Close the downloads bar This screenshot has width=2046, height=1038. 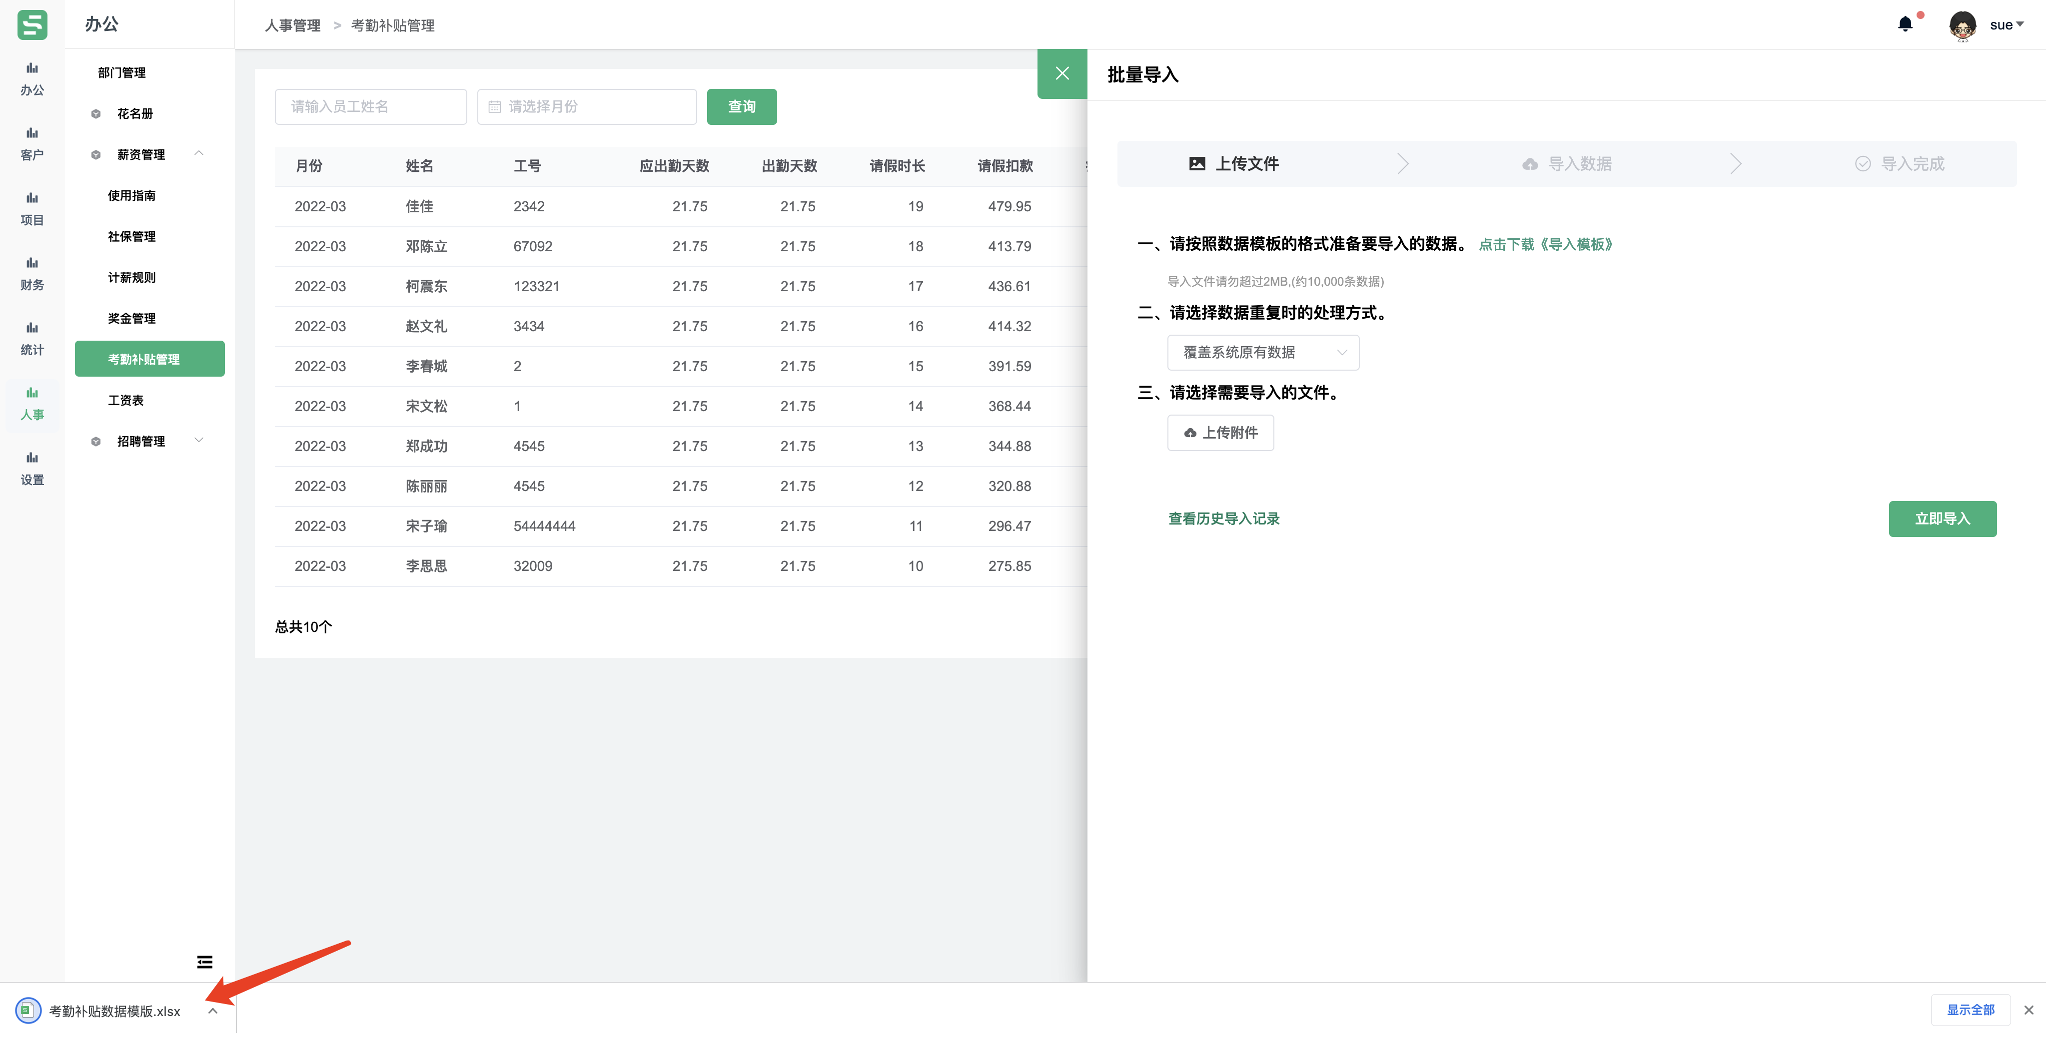coord(2029,1010)
